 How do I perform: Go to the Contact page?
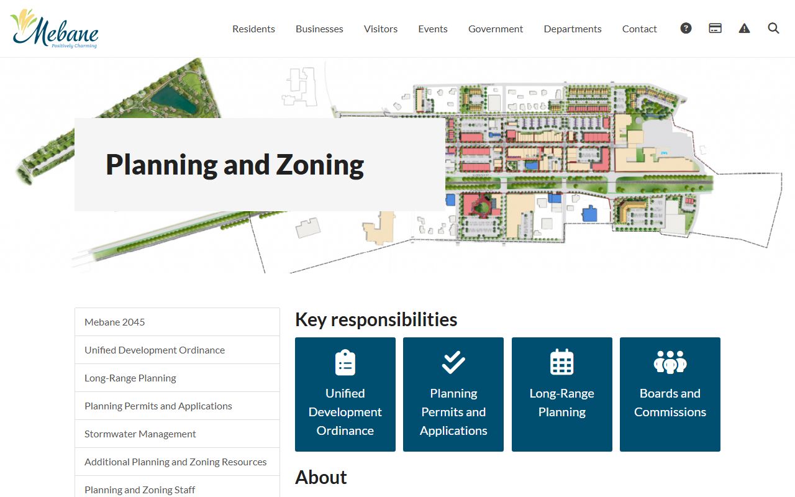tap(640, 29)
